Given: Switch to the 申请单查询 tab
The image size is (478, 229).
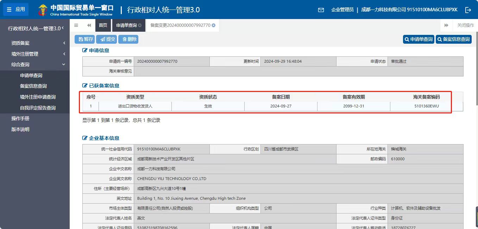Looking at the screenshot, I should click(126, 25).
